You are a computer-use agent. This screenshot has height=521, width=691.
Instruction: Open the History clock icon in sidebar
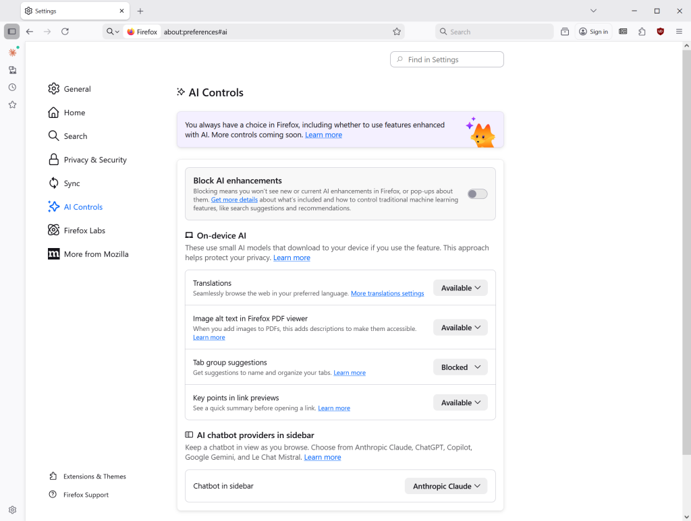click(12, 88)
